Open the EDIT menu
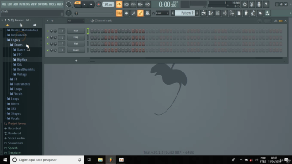Image resolution: width=292 pixels, height=164 pixels. [x=10, y=4]
